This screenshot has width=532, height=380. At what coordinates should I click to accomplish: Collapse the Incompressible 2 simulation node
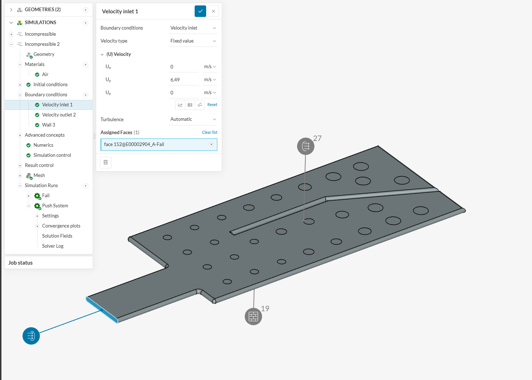[11, 44]
